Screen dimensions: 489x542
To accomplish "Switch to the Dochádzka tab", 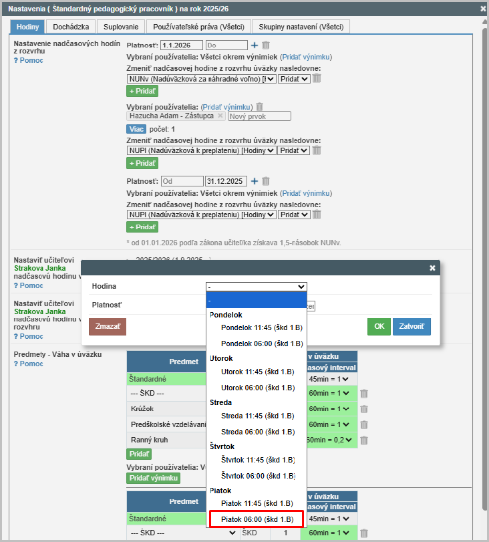I will tap(71, 27).
